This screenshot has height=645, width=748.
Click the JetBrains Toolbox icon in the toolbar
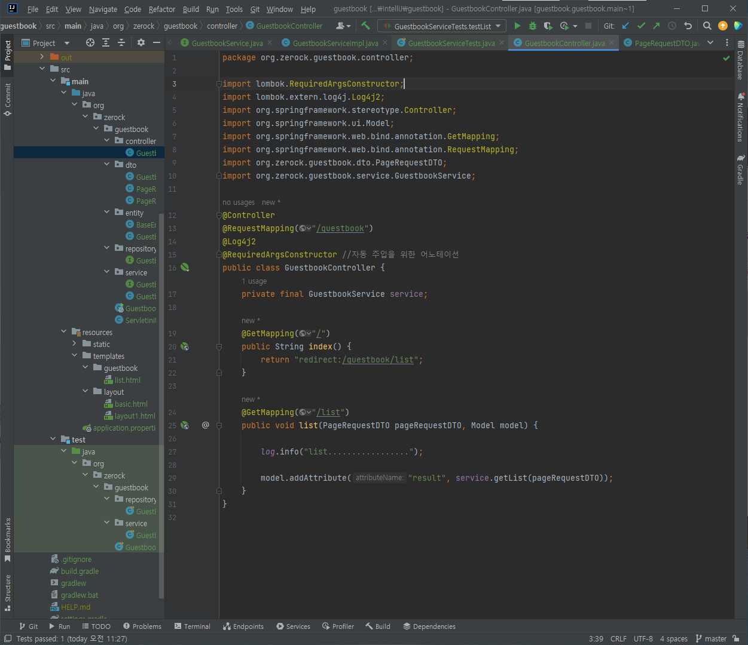coord(738,26)
